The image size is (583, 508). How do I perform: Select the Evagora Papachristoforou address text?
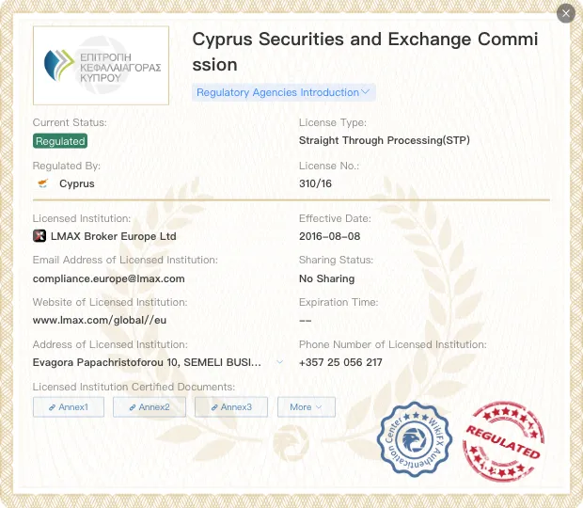coord(147,362)
